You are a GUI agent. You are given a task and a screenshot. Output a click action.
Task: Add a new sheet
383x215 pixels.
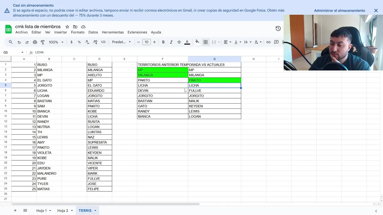pos(15,211)
